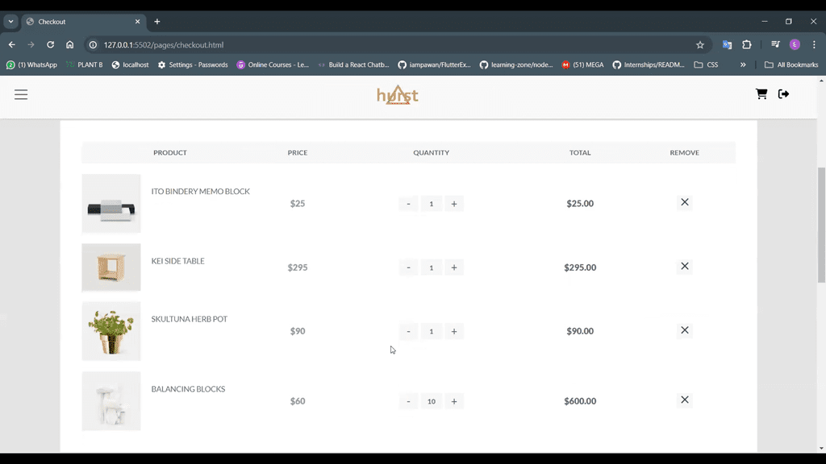Viewport: 826px width, 464px height.
Task: Click the Ito Bindery quantity field
Action: [x=431, y=204]
